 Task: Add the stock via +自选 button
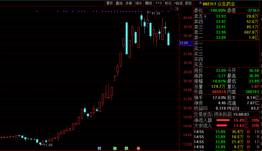(178, 3)
